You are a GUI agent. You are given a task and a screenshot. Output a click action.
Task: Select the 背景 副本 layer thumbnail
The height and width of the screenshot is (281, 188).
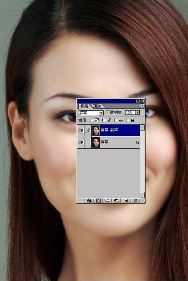tap(96, 130)
